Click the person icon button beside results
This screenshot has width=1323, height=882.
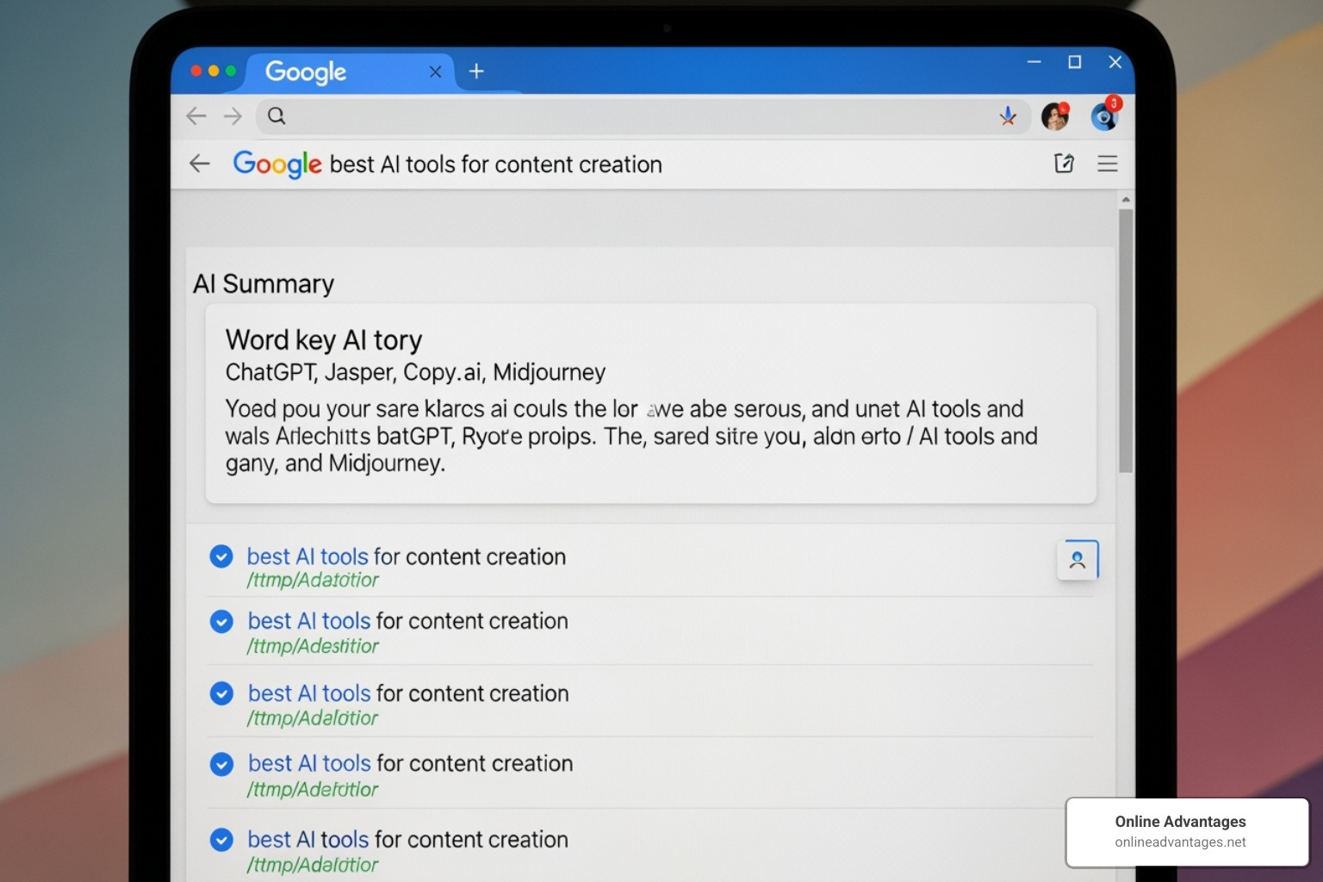[1078, 560]
